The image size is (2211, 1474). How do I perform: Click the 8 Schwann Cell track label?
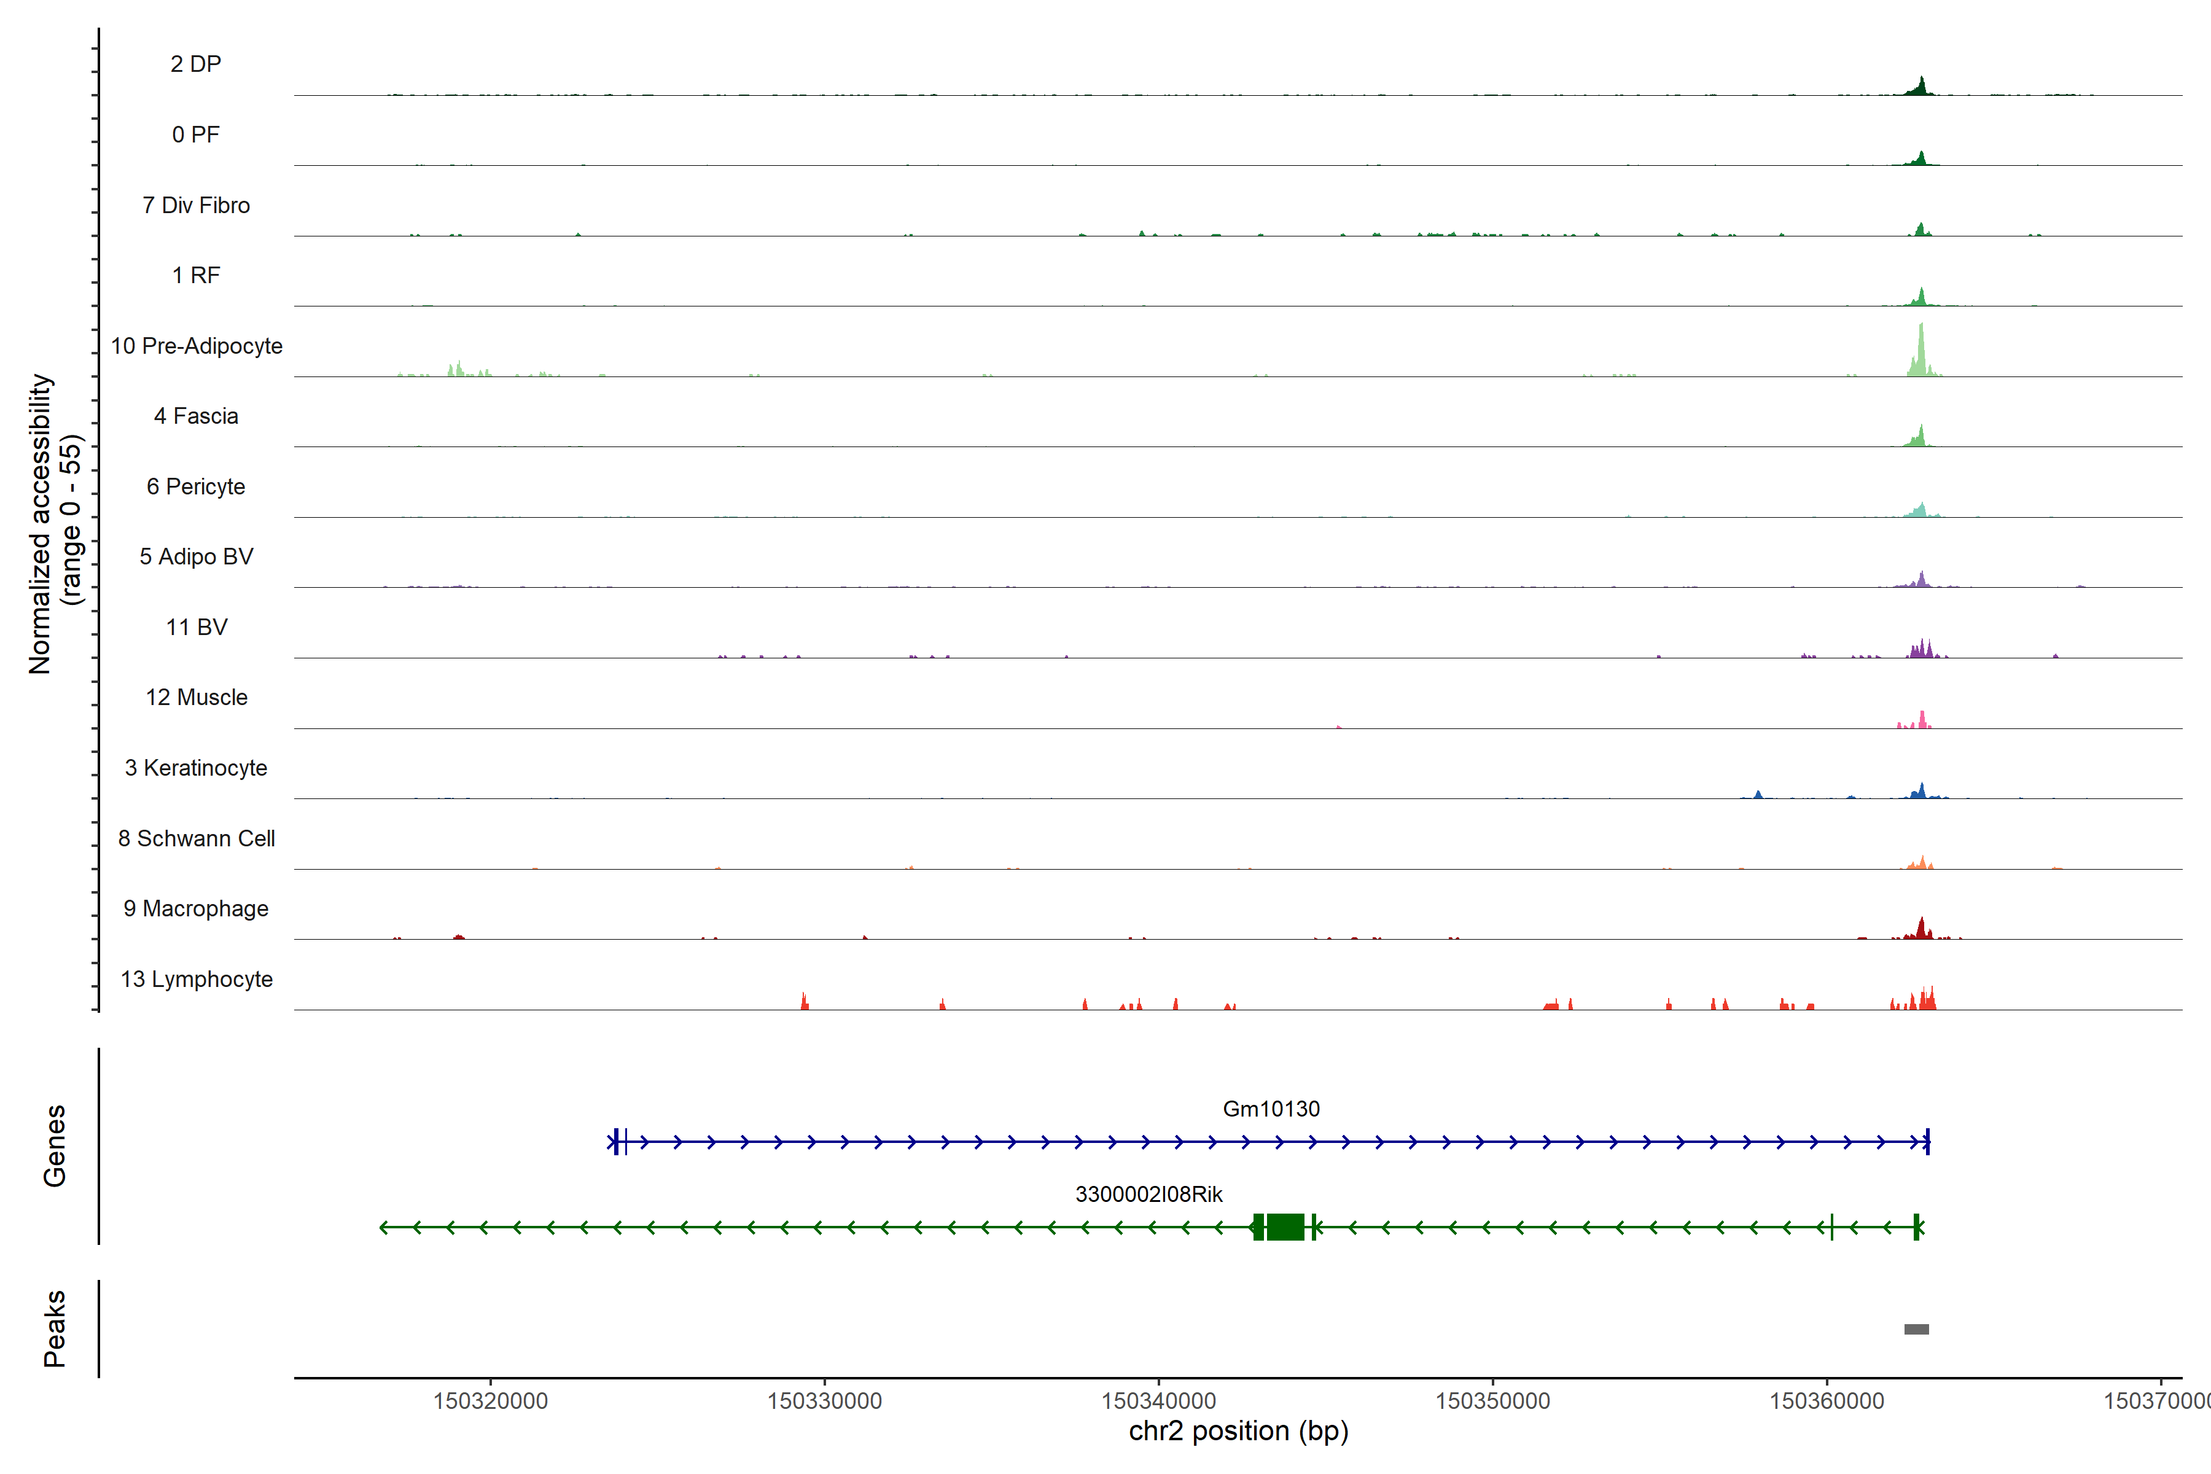(197, 838)
